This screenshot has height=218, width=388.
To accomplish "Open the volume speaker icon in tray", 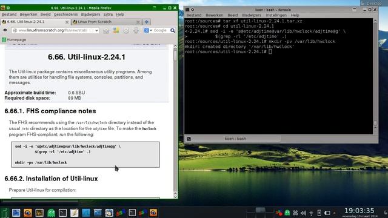I will click(x=303, y=213).
